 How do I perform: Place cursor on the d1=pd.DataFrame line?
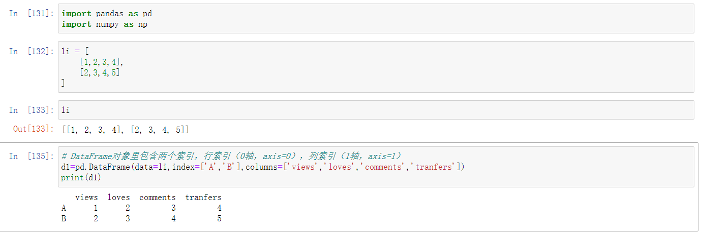click(262, 167)
